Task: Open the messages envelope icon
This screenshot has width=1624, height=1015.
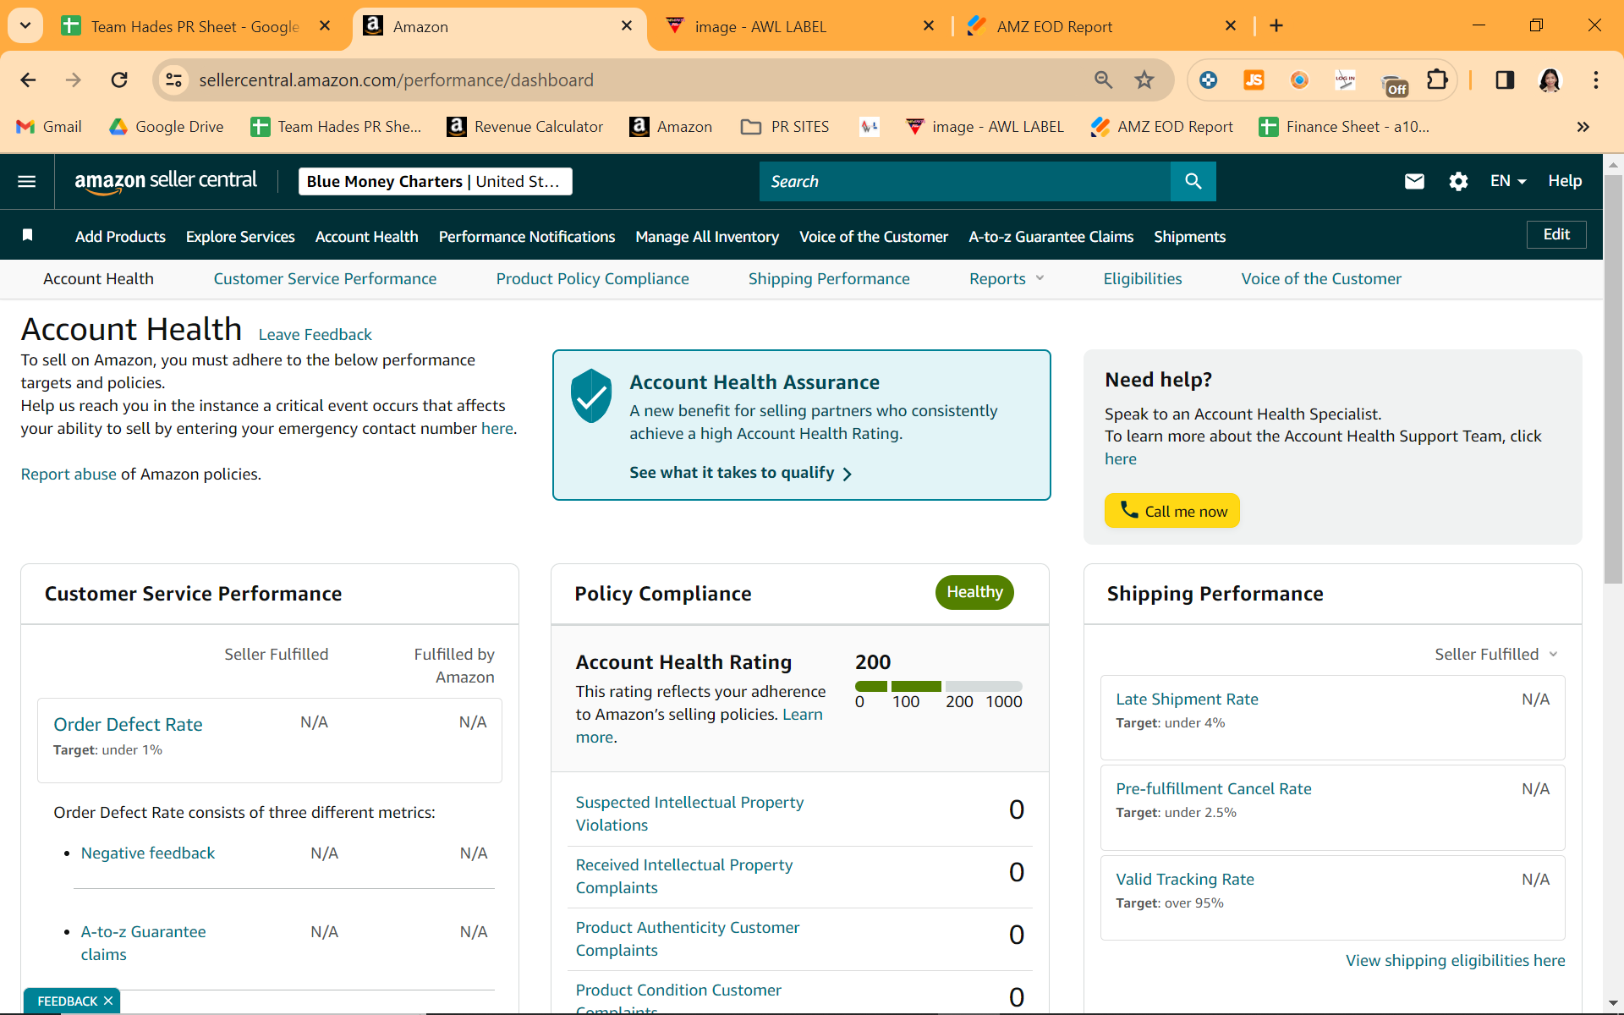Action: pyautogui.click(x=1414, y=181)
